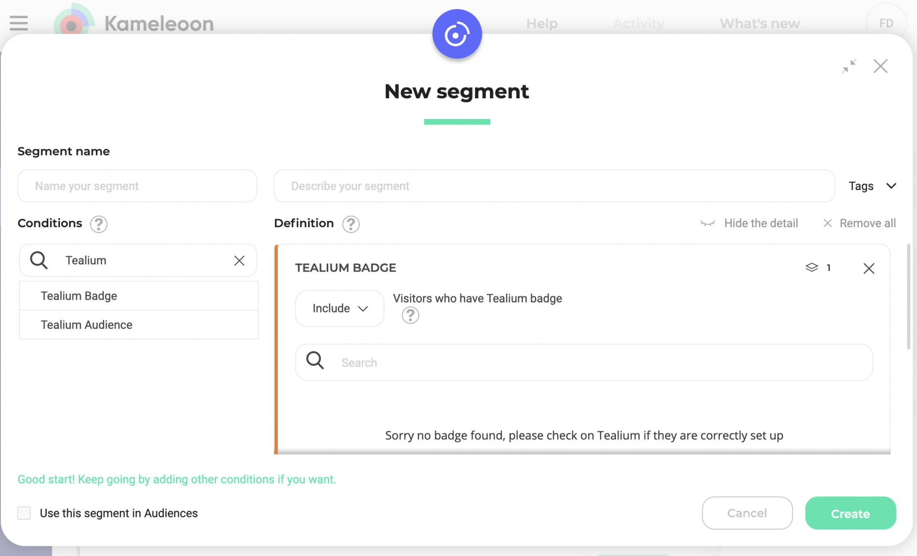This screenshot has height=556, width=917.
Task: Click the blue Kameleoon circle icon
Action: coord(457,34)
